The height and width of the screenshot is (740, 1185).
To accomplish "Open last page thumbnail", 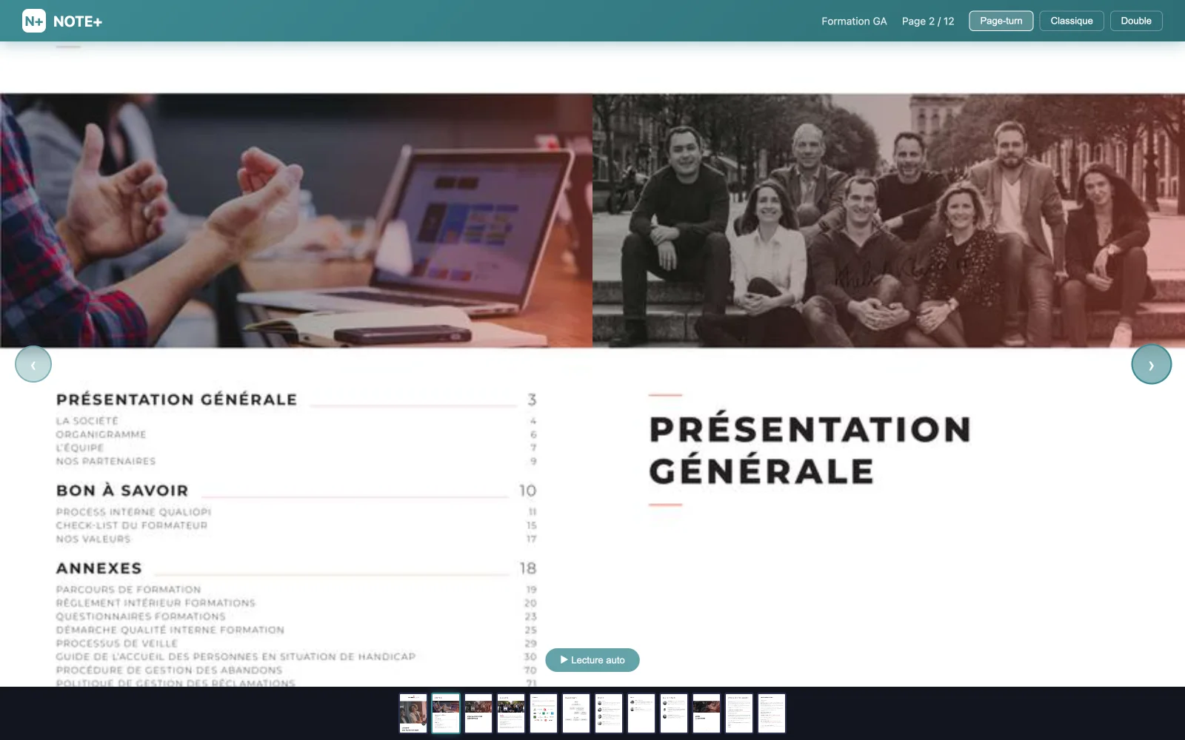I will (772, 713).
